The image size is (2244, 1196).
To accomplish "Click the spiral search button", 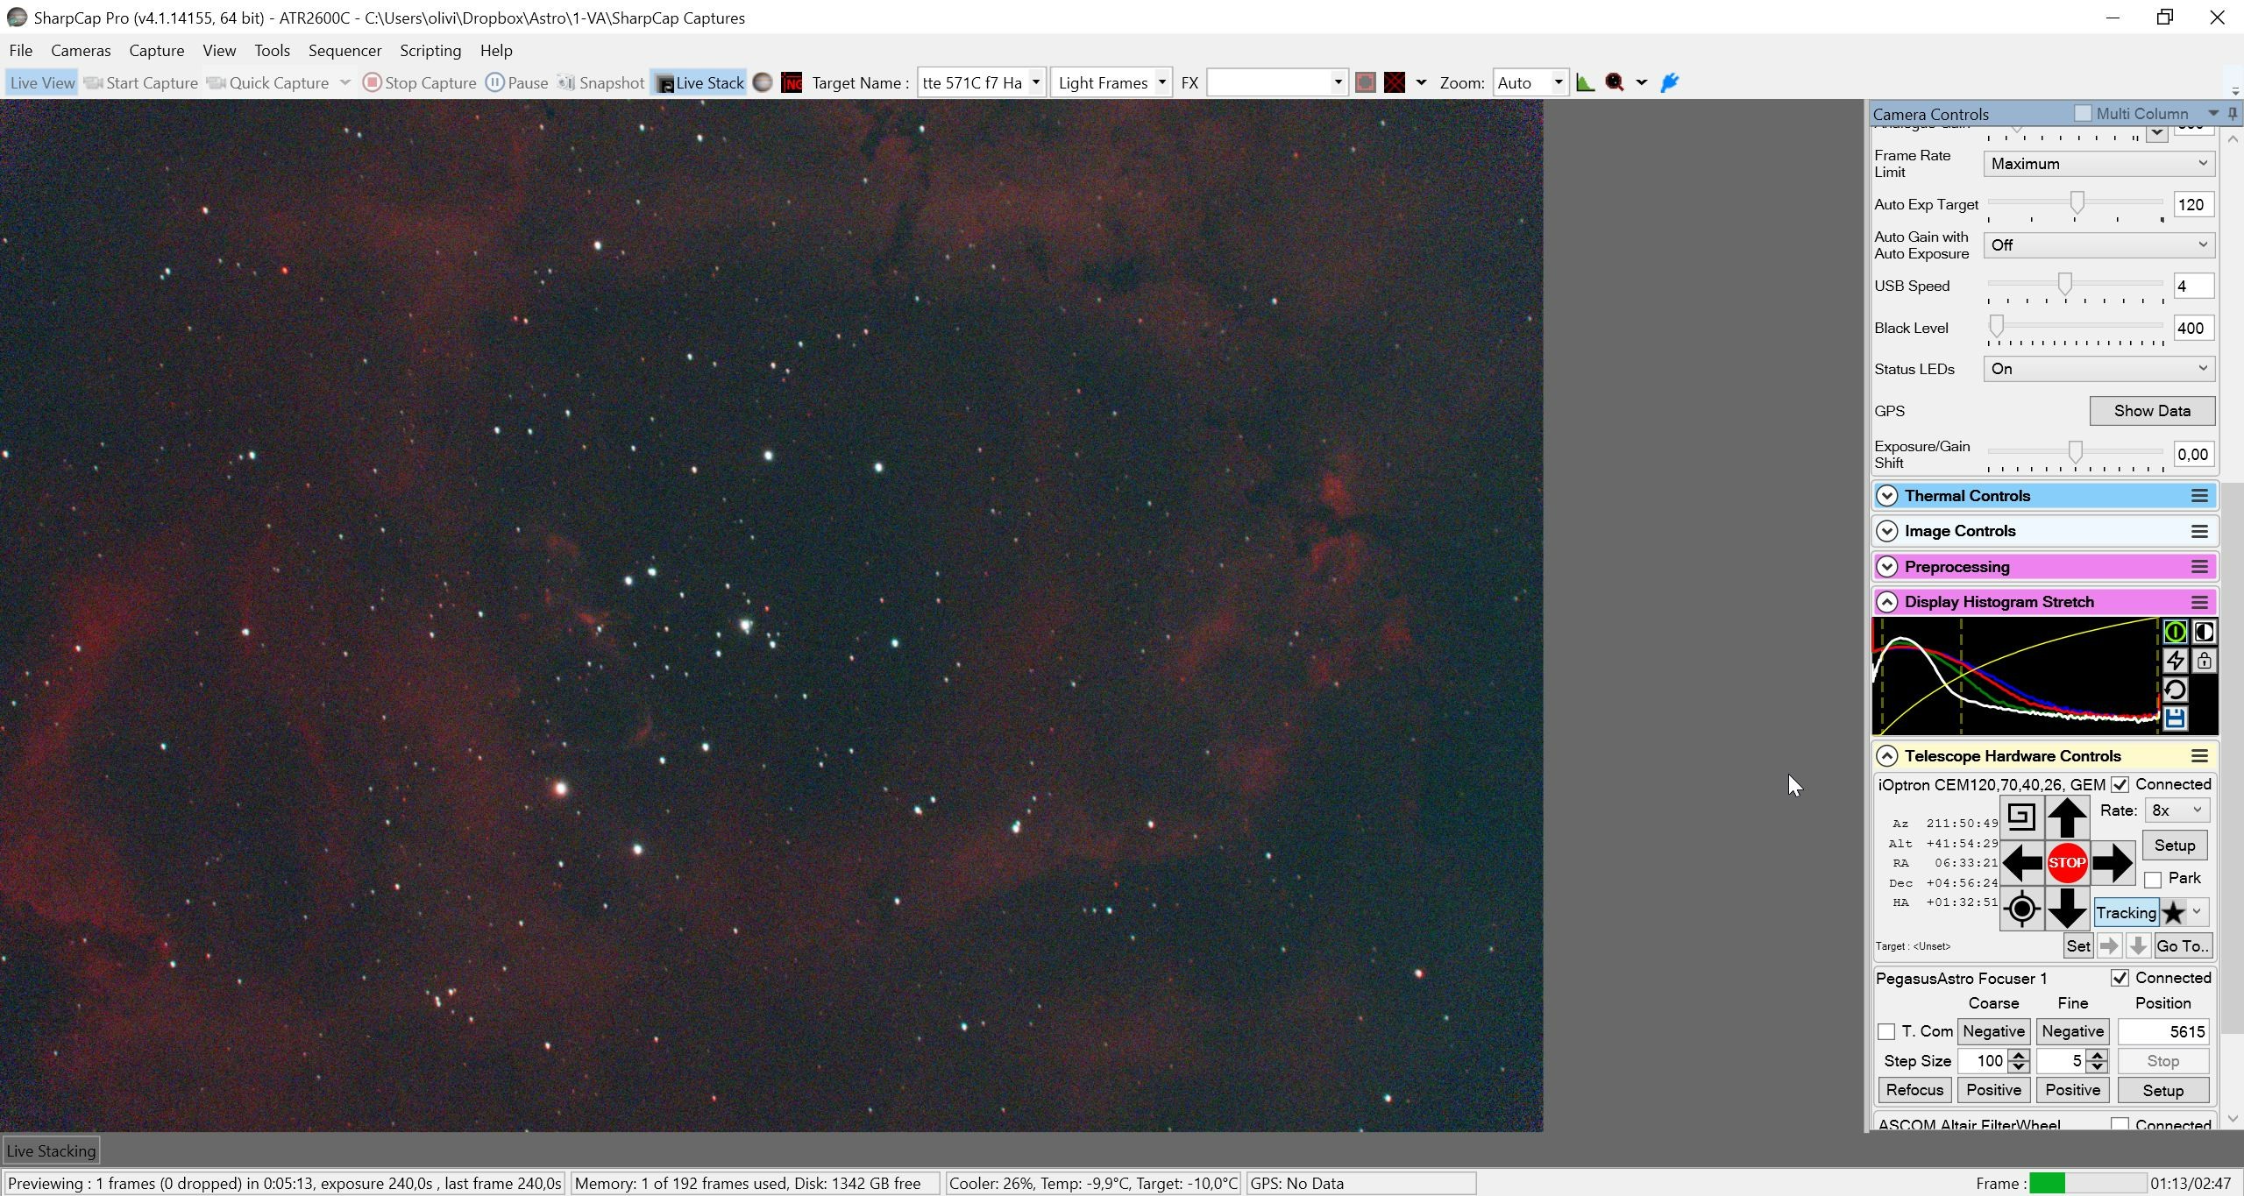I will click(x=2021, y=817).
